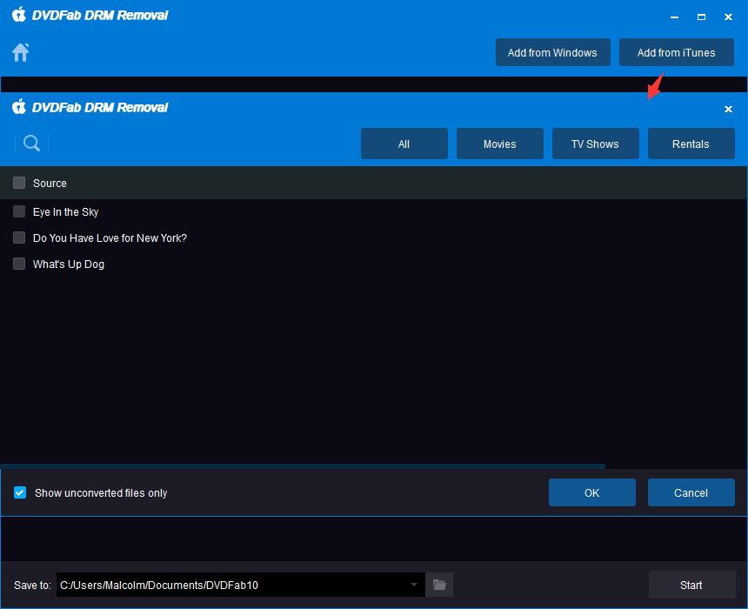Filter list by Movies
Screen dimensions: 748x609
499,144
